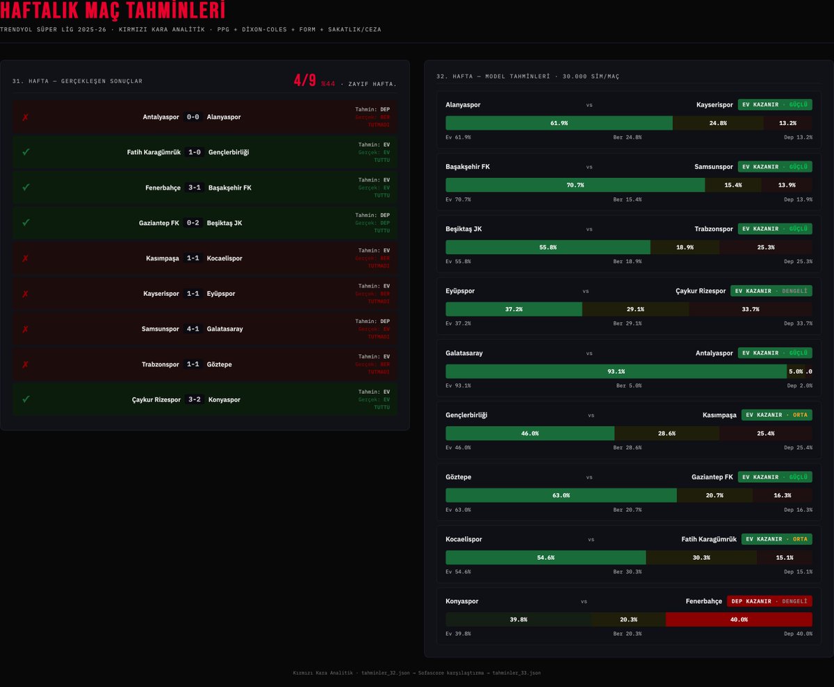Click the 24.8% draw segment in the Alanyaspor bar
The width and height of the screenshot is (834, 687).
pyautogui.click(x=718, y=123)
